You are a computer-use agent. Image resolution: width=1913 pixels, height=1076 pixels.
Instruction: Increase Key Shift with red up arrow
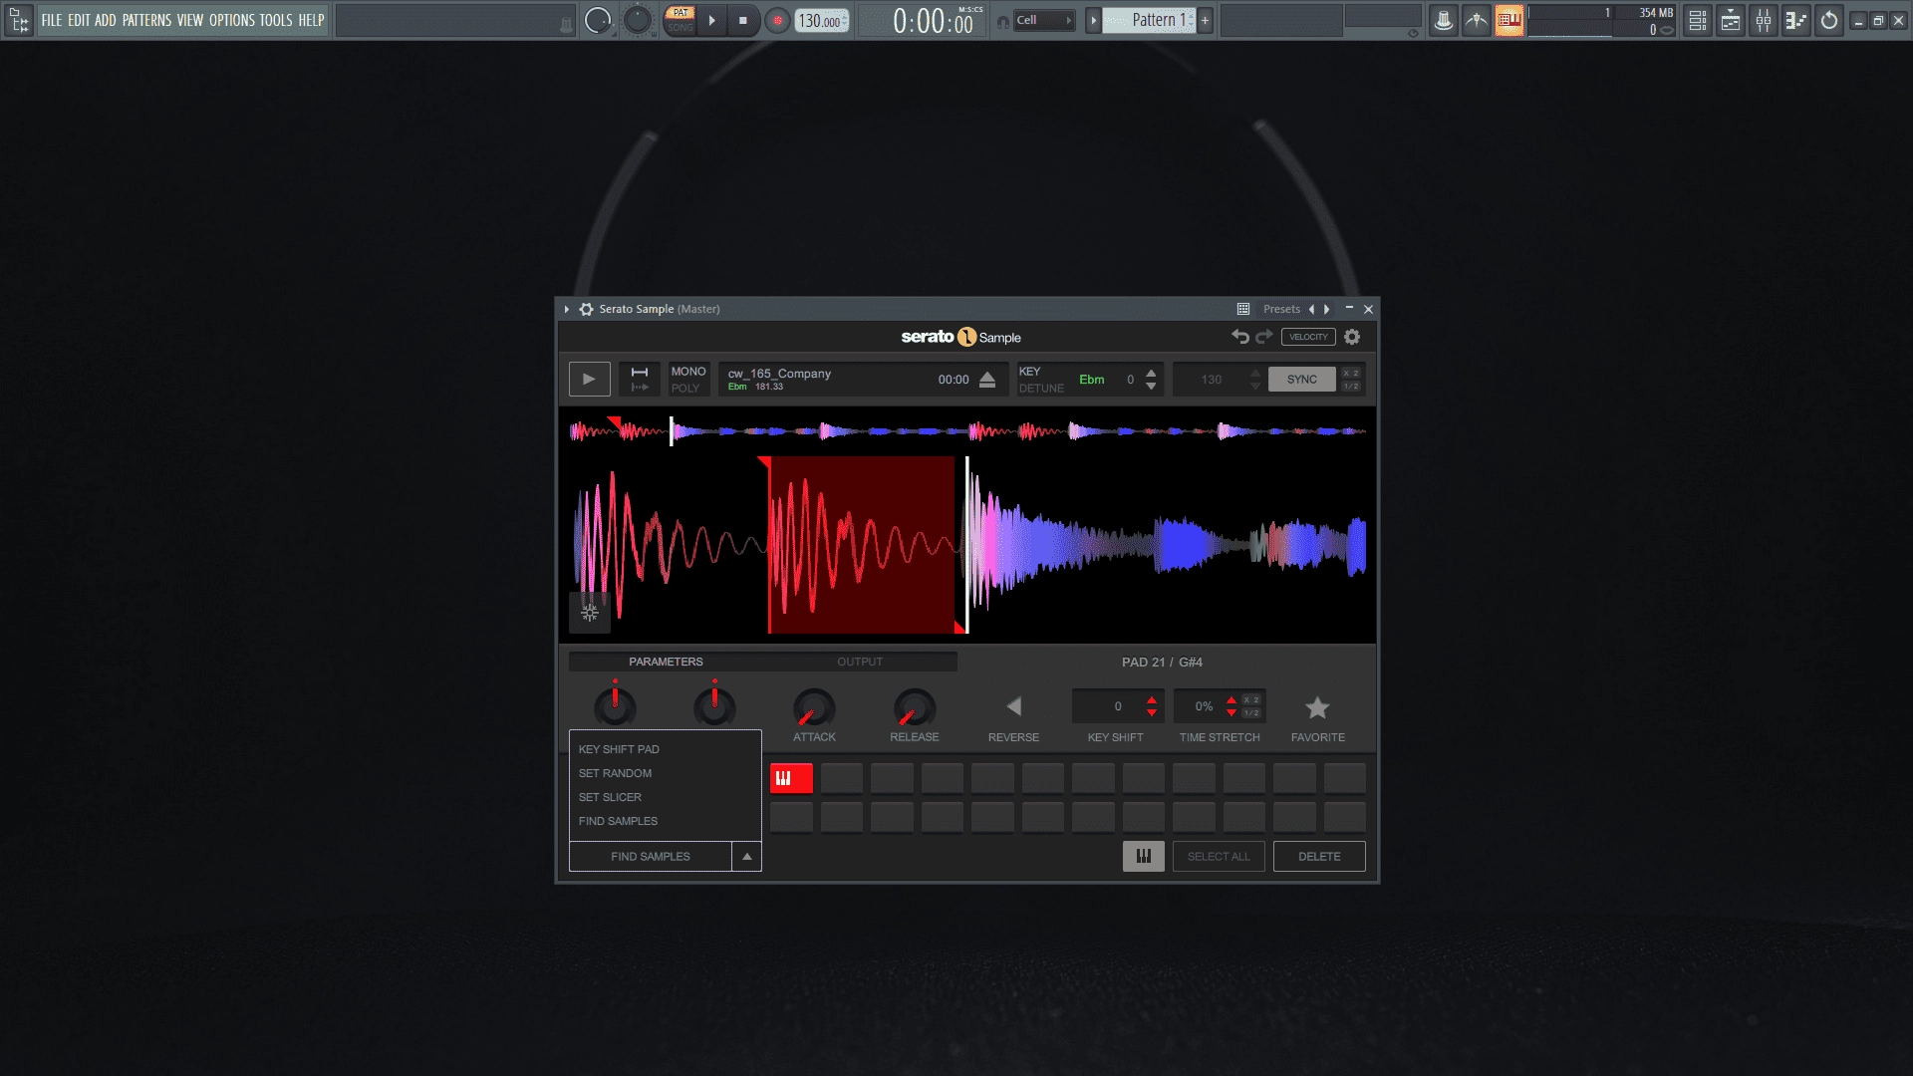tap(1152, 700)
